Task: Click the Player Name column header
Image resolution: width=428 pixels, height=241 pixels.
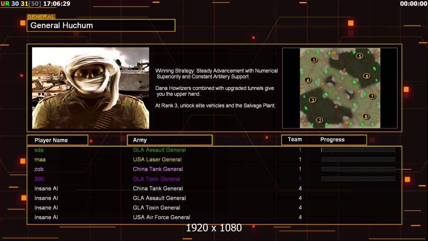Action: (57, 140)
